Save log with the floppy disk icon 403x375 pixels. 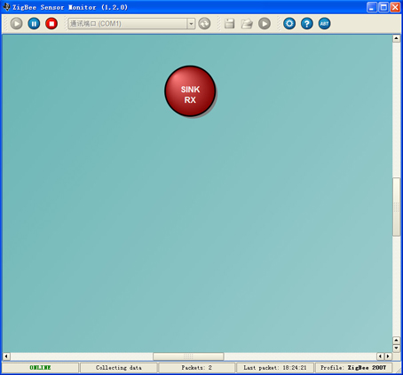(229, 23)
